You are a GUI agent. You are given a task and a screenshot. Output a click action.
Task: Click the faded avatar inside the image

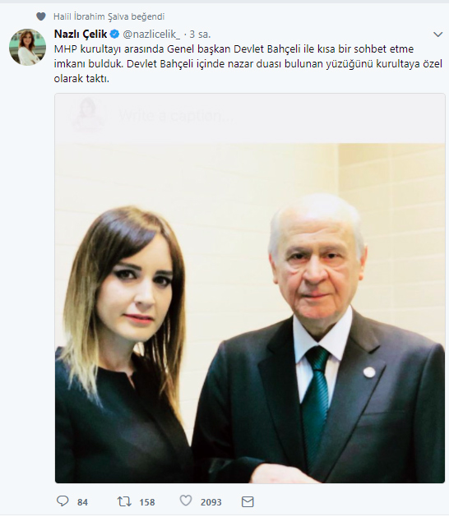pos(88,114)
